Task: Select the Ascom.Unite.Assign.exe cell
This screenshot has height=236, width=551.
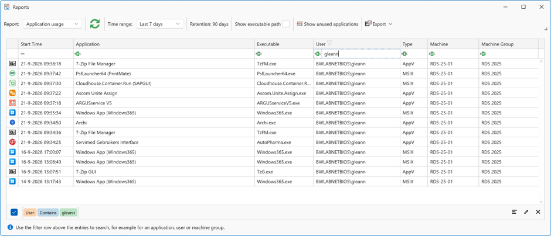Action: (284, 93)
